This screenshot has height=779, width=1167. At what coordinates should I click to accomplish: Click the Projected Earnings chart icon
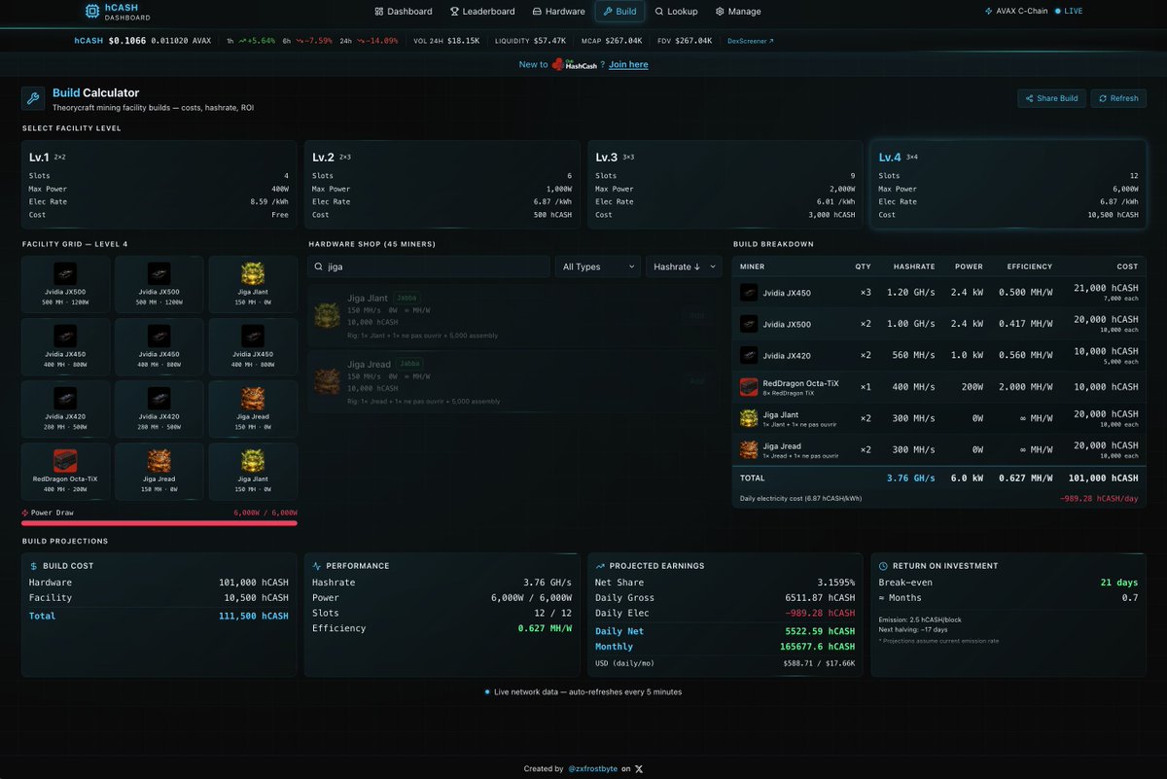click(x=600, y=566)
